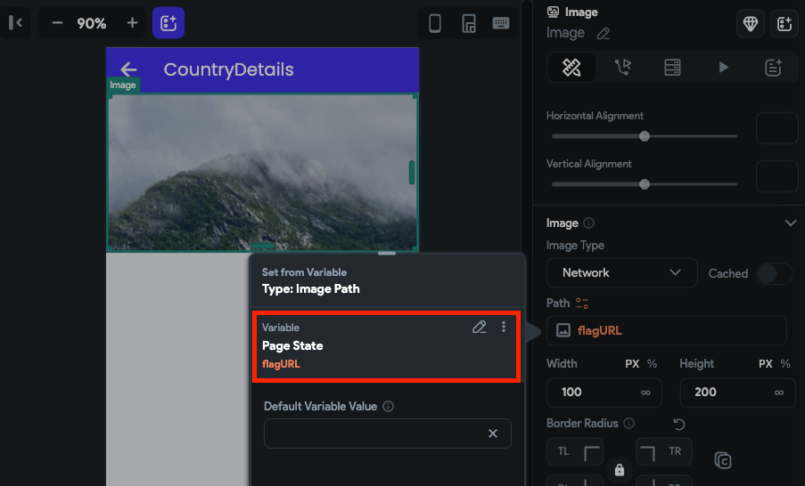Screen dimensions: 805x486
Task: Click the Vertical Alignment value field
Action: click(776, 176)
